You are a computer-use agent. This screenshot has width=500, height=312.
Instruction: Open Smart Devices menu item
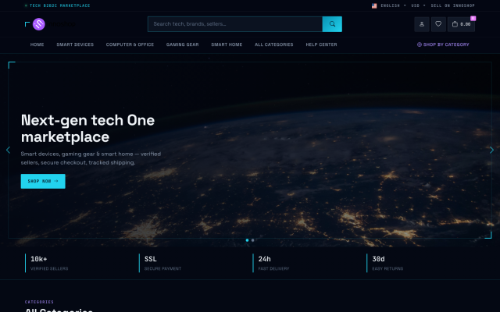click(75, 44)
